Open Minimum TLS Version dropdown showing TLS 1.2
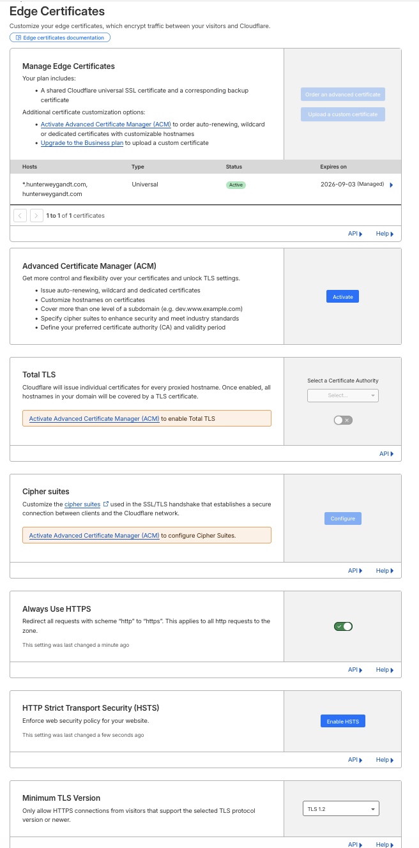 [x=341, y=809]
